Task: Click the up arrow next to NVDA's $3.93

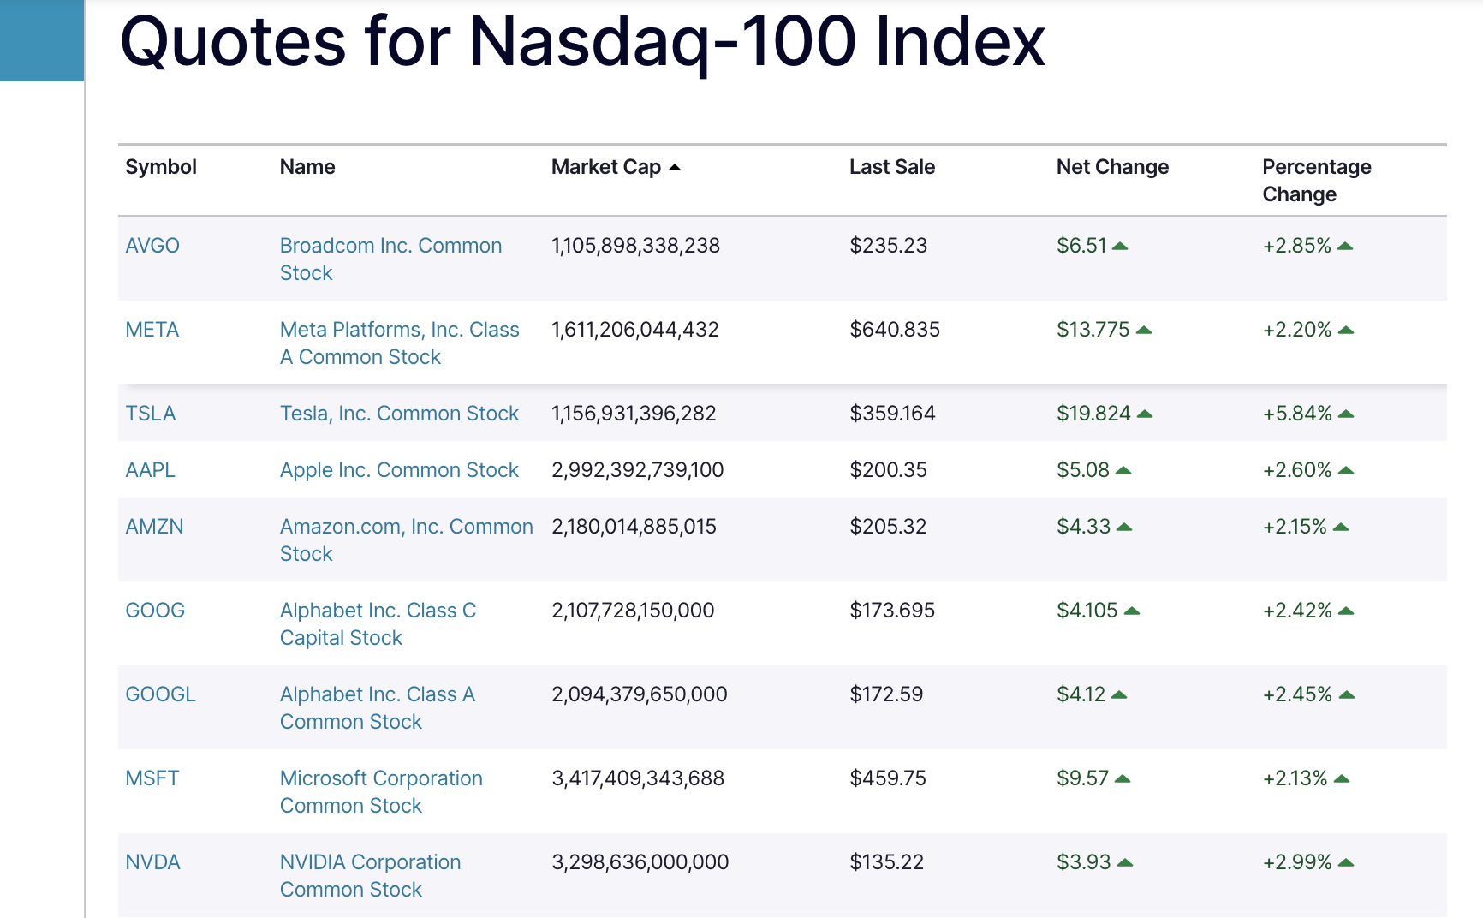Action: 1125,863
